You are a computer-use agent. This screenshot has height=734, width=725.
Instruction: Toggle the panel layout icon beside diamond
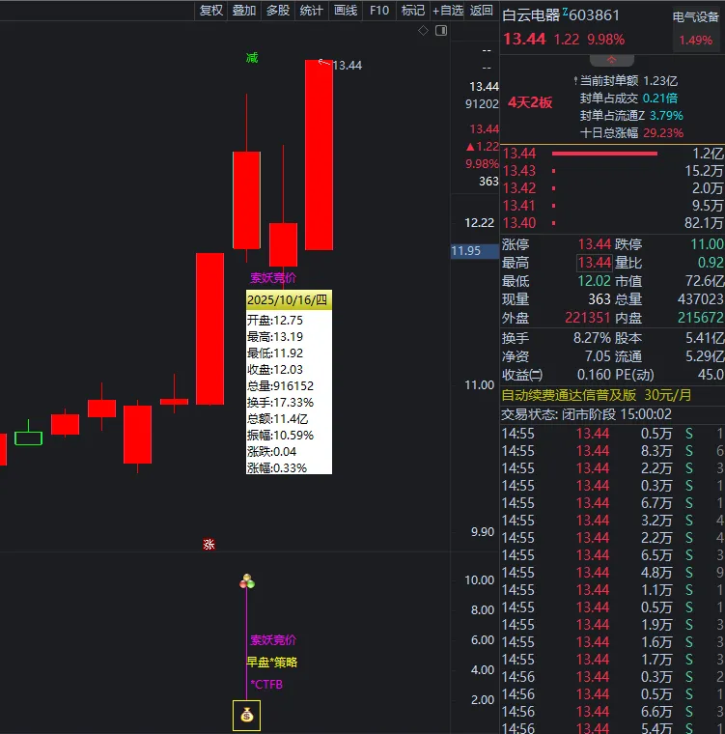click(x=441, y=31)
